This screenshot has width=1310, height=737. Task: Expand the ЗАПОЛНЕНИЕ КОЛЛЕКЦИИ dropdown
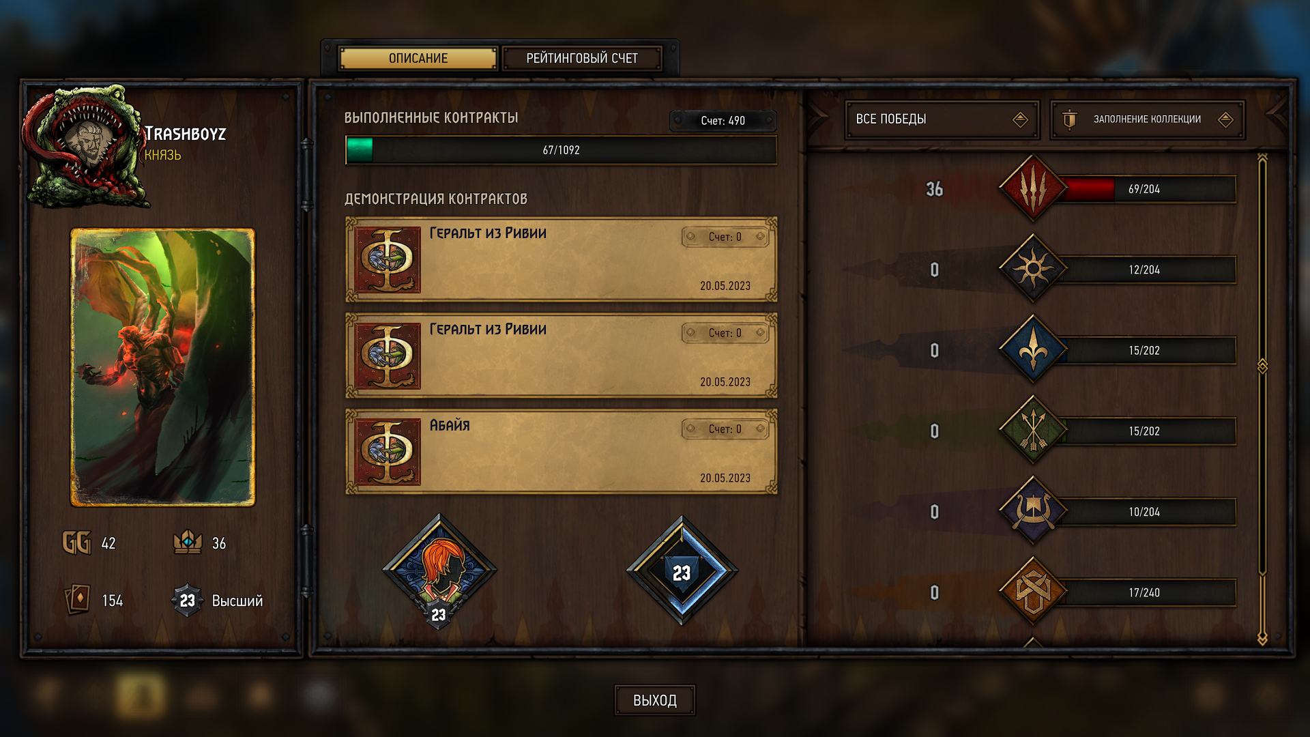click(1147, 119)
